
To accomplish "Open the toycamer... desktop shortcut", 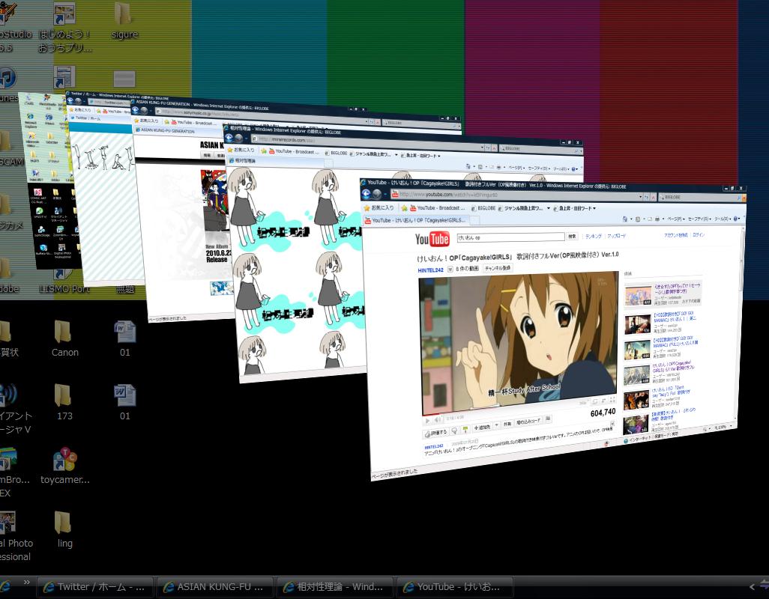I will [64, 465].
